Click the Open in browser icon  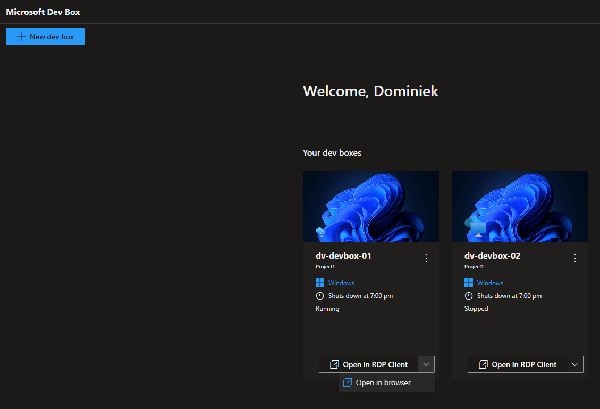[348, 382]
